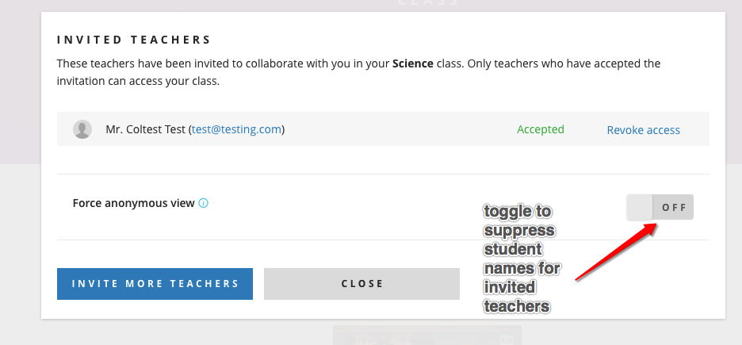Image resolution: width=742 pixels, height=345 pixels.
Task: Click the OFF label of the toggle
Action: click(x=674, y=208)
